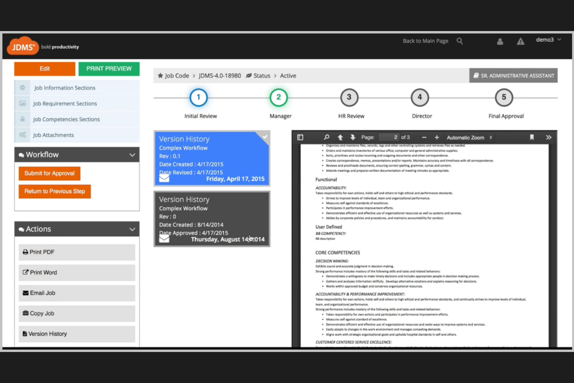Viewport: 574px width, 383px height.
Task: Go to the next PDF page
Action: click(353, 137)
